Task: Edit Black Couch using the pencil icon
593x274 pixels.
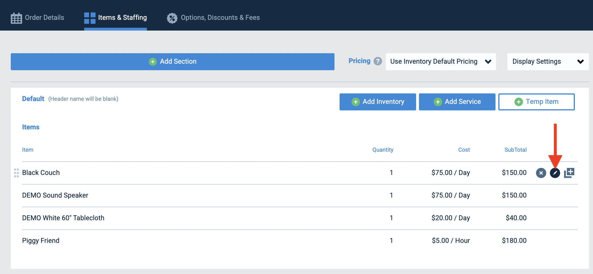Action: click(x=555, y=173)
